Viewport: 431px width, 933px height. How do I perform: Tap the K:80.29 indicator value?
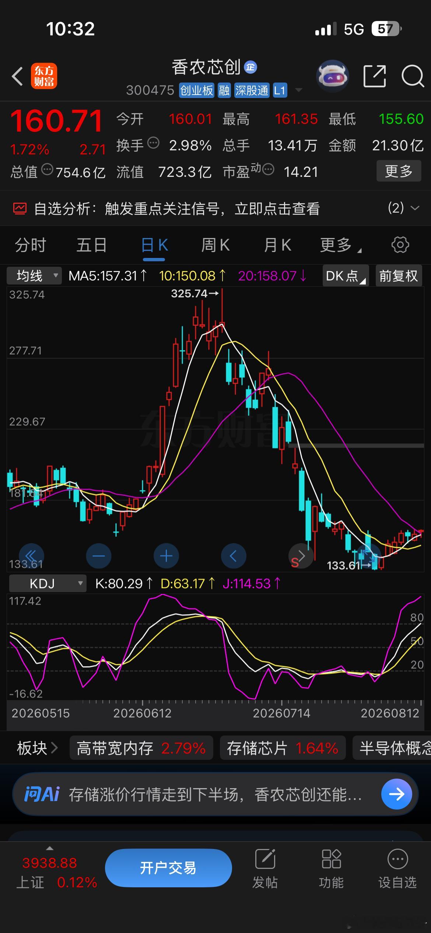[x=124, y=584]
